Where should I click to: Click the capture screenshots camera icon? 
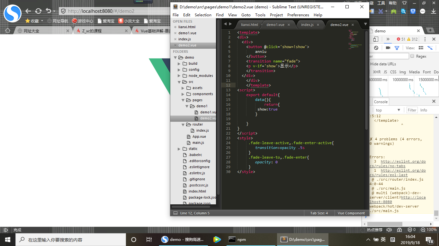[388, 48]
